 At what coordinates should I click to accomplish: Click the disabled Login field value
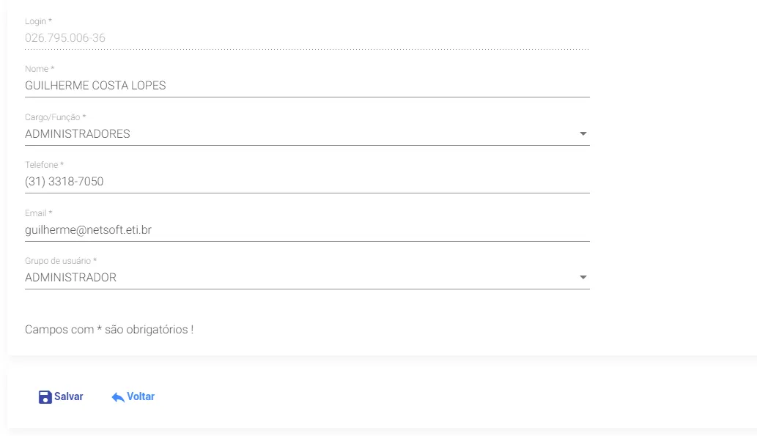tap(66, 37)
